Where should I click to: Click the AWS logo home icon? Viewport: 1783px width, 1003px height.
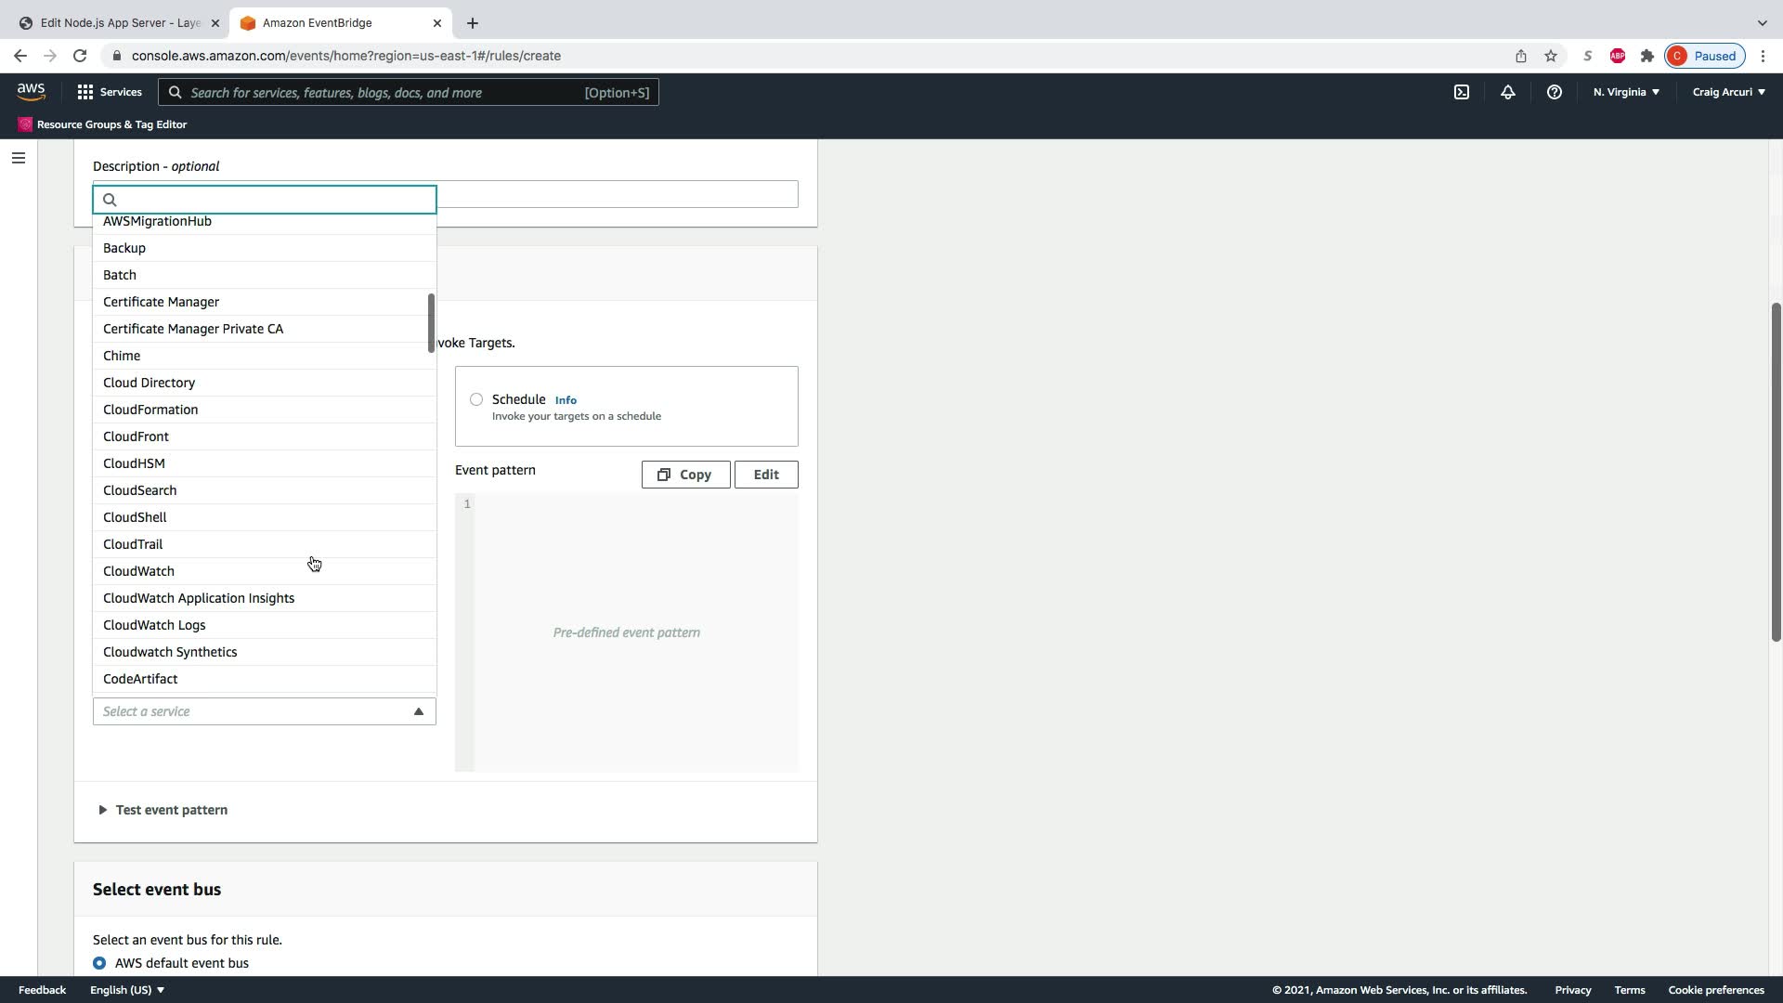tap(31, 91)
